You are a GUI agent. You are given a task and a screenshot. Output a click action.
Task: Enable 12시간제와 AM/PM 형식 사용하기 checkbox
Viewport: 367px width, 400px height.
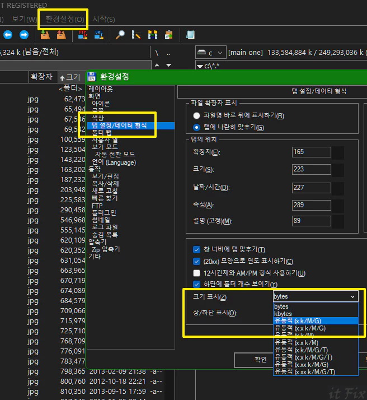coord(196,273)
